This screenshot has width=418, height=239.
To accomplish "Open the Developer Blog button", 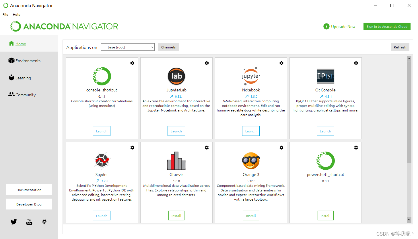I will click(x=29, y=204).
